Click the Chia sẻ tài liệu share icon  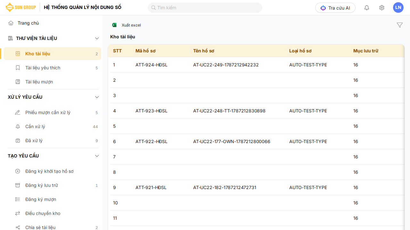pyautogui.click(x=18, y=227)
